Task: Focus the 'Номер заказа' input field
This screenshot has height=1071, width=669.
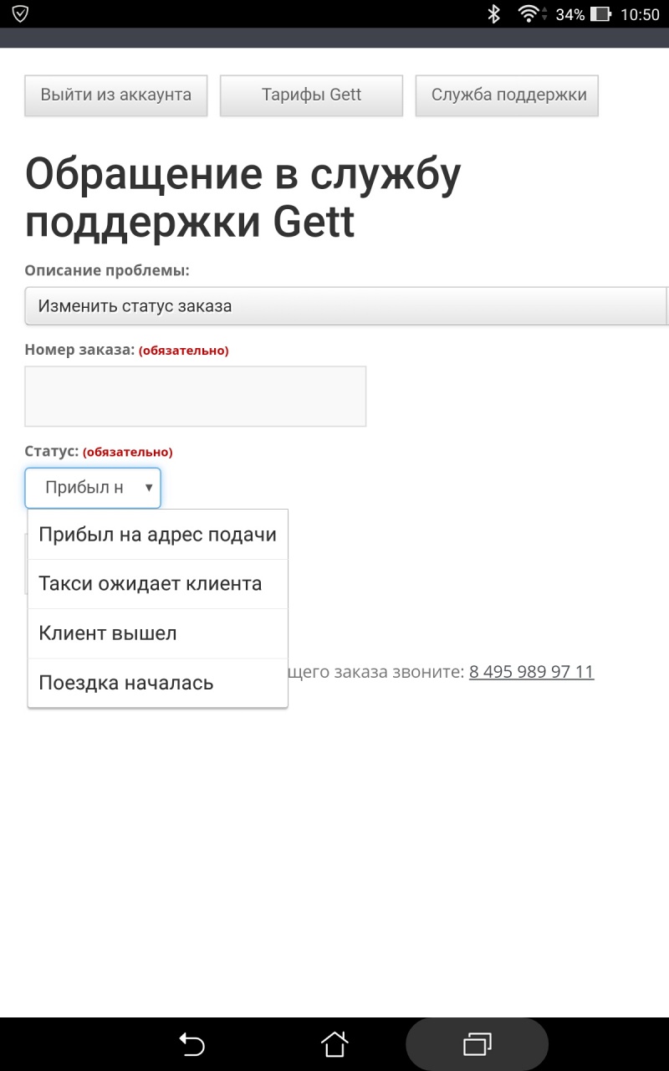Action: (x=195, y=396)
